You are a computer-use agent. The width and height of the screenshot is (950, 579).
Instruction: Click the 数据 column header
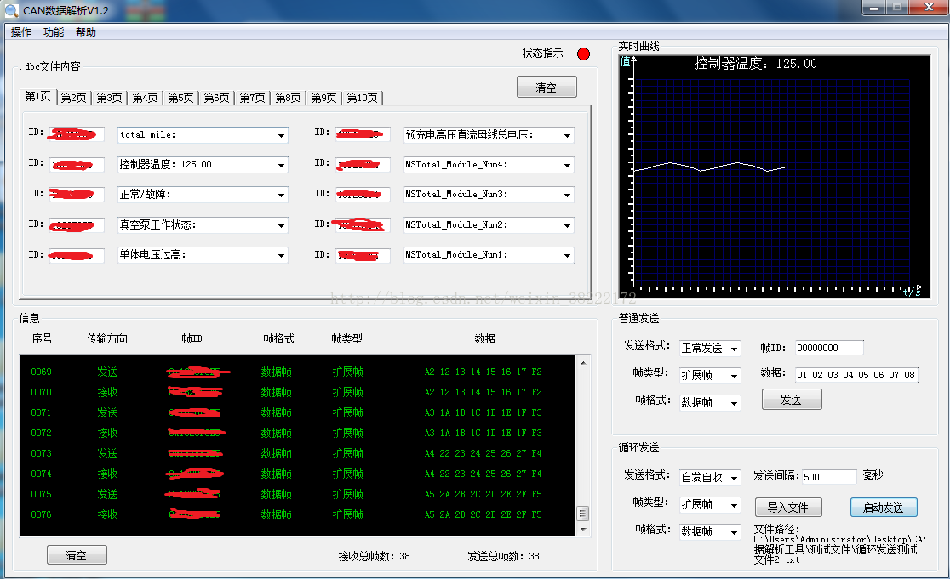pos(484,338)
